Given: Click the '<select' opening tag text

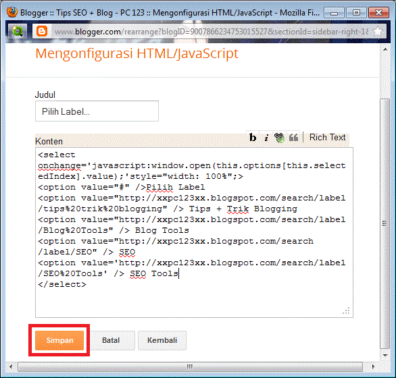Looking at the screenshot, I should (x=57, y=155).
